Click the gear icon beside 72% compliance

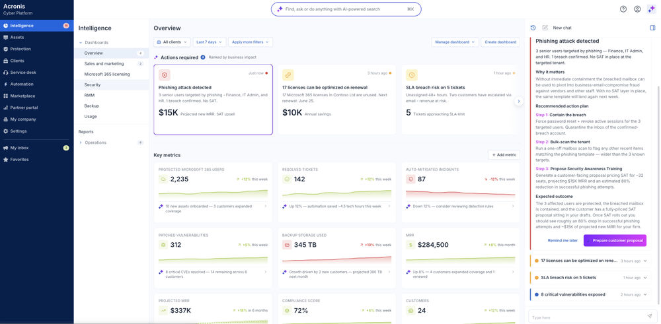pos(287,311)
